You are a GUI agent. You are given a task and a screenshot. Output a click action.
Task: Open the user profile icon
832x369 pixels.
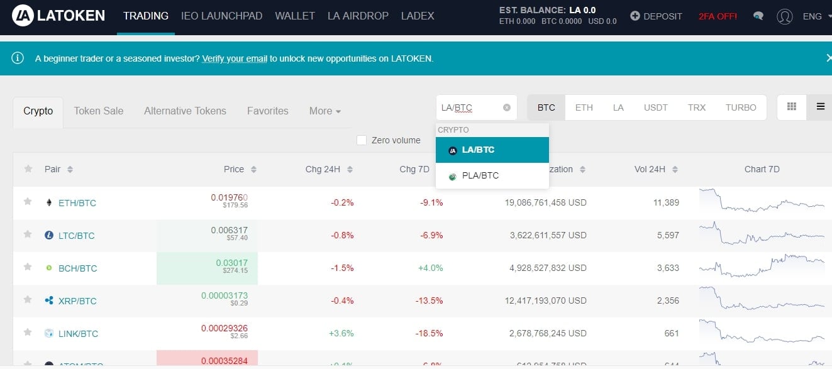[784, 16]
